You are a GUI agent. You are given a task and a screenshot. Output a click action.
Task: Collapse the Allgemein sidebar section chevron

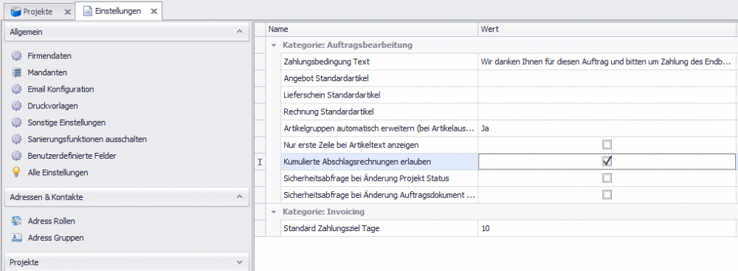point(239,32)
